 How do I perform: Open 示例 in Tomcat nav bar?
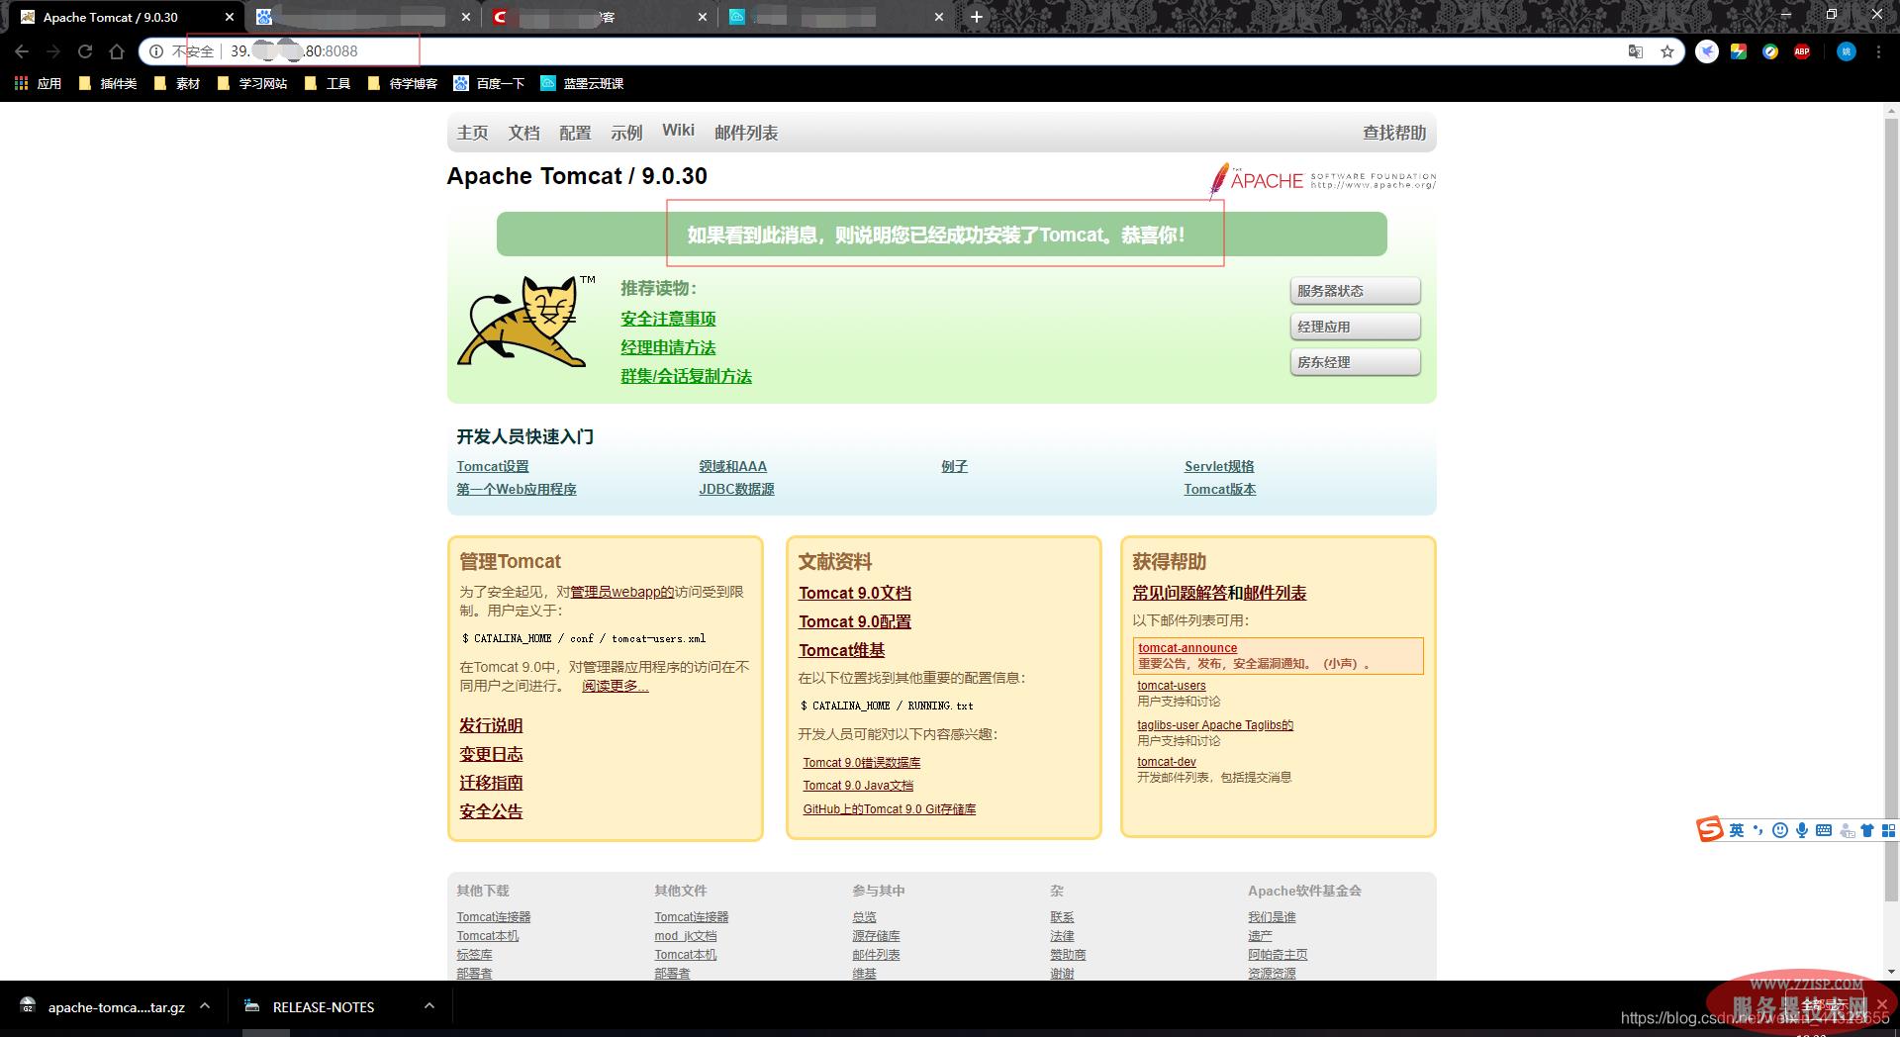click(626, 132)
